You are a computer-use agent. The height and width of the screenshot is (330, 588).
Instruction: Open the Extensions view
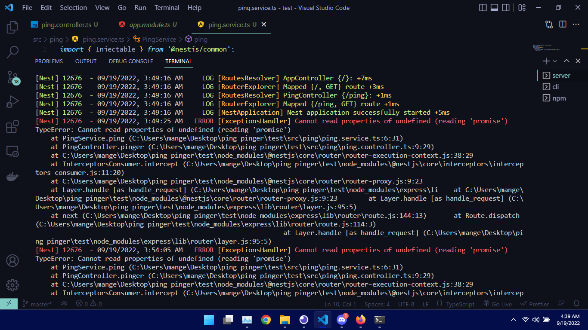12,127
